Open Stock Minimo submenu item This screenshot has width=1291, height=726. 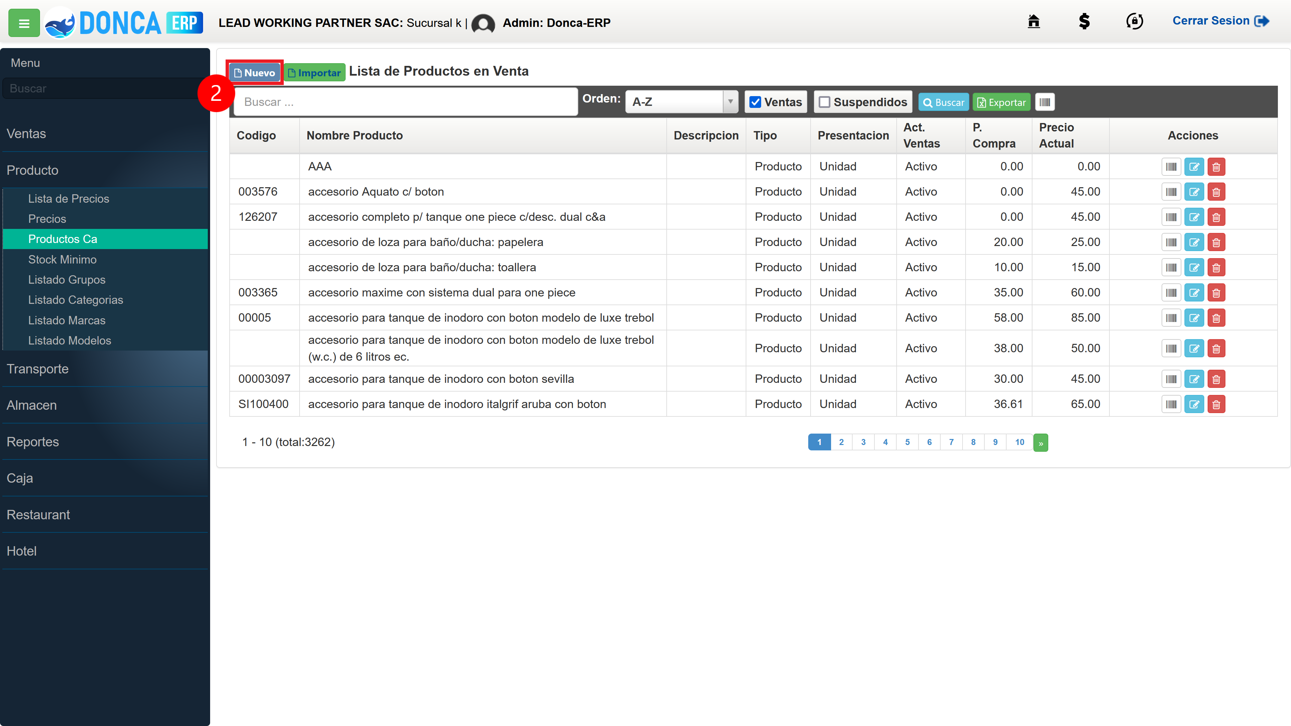pyautogui.click(x=105, y=259)
